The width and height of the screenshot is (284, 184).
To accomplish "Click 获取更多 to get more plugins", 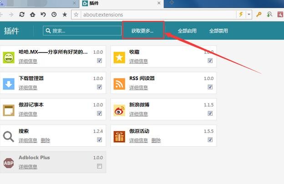I will 142,31.
